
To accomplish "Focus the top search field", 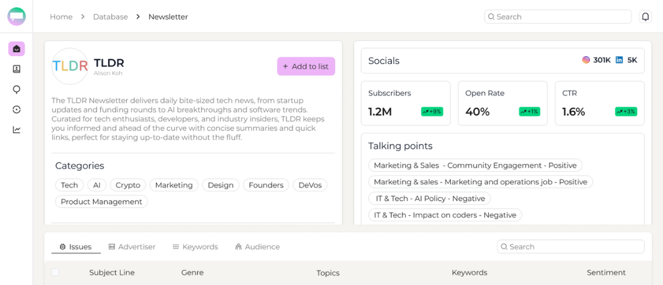I will [x=557, y=17].
